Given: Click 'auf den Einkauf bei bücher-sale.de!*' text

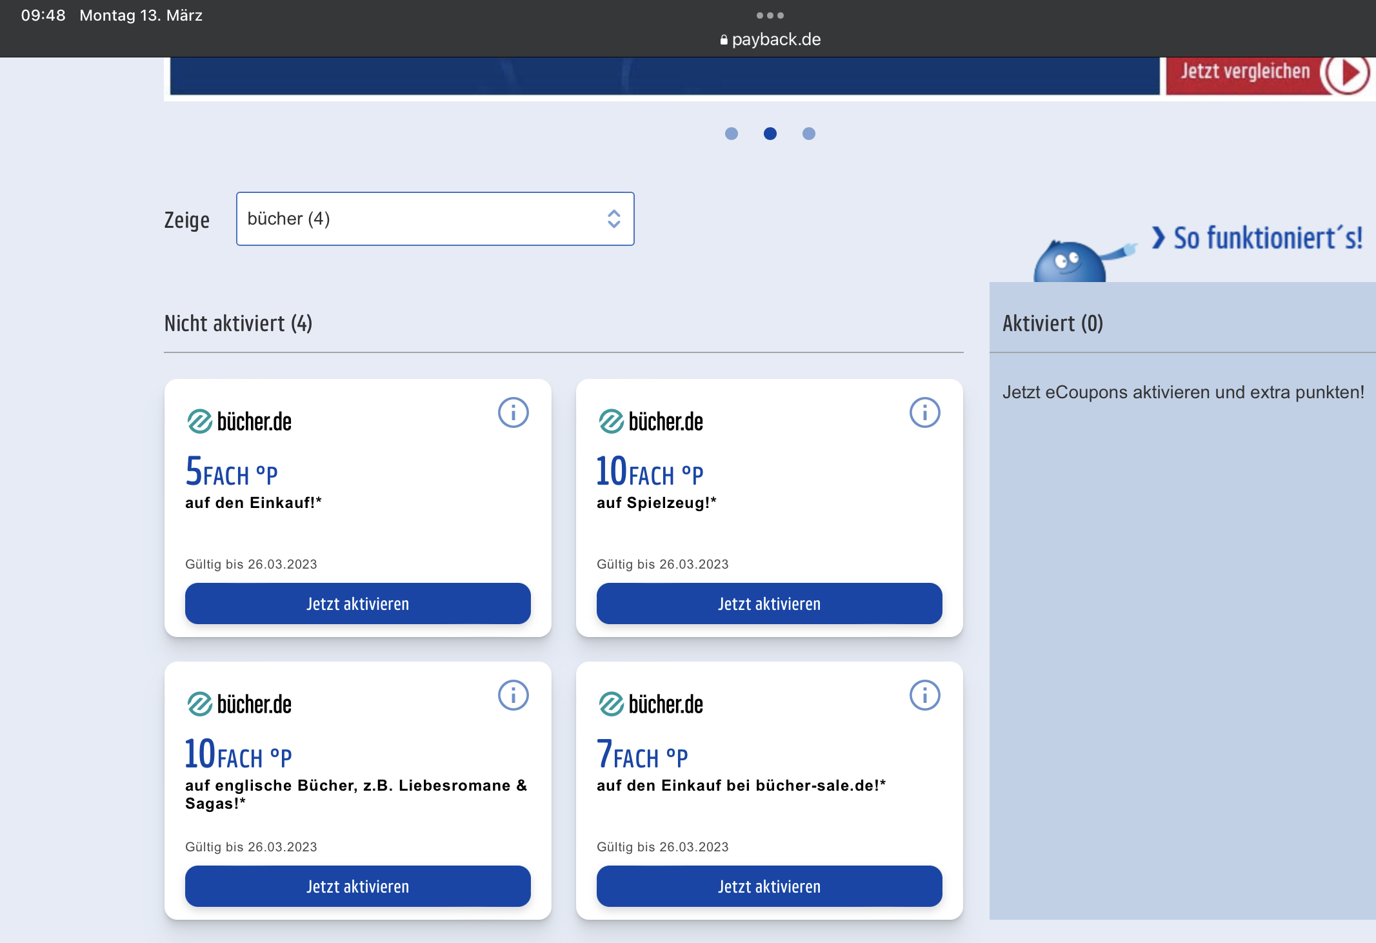Looking at the screenshot, I should 741,786.
